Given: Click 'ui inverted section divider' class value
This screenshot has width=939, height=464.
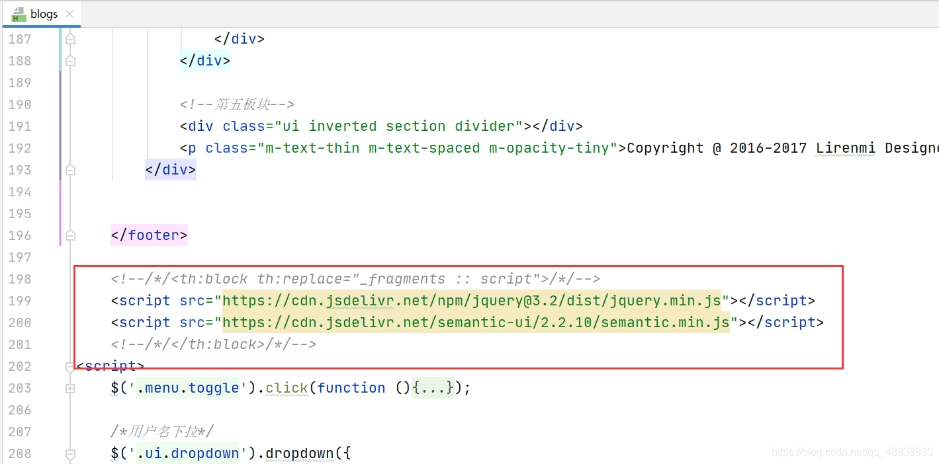Looking at the screenshot, I should pos(399,126).
